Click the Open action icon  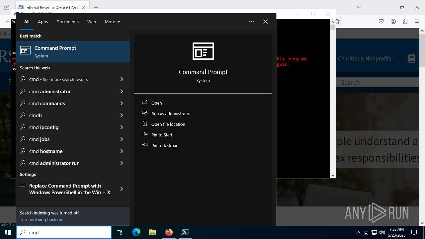145,103
